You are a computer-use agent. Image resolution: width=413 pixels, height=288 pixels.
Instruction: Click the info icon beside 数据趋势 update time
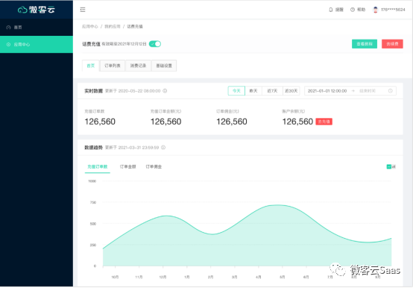[163, 148]
